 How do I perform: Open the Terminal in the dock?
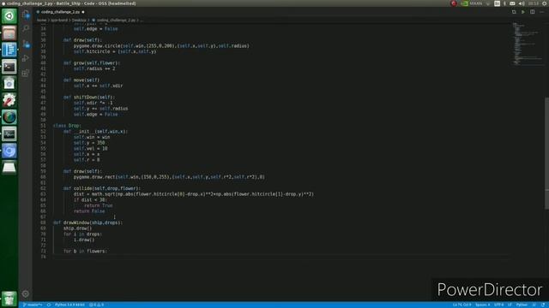[x=9, y=67]
